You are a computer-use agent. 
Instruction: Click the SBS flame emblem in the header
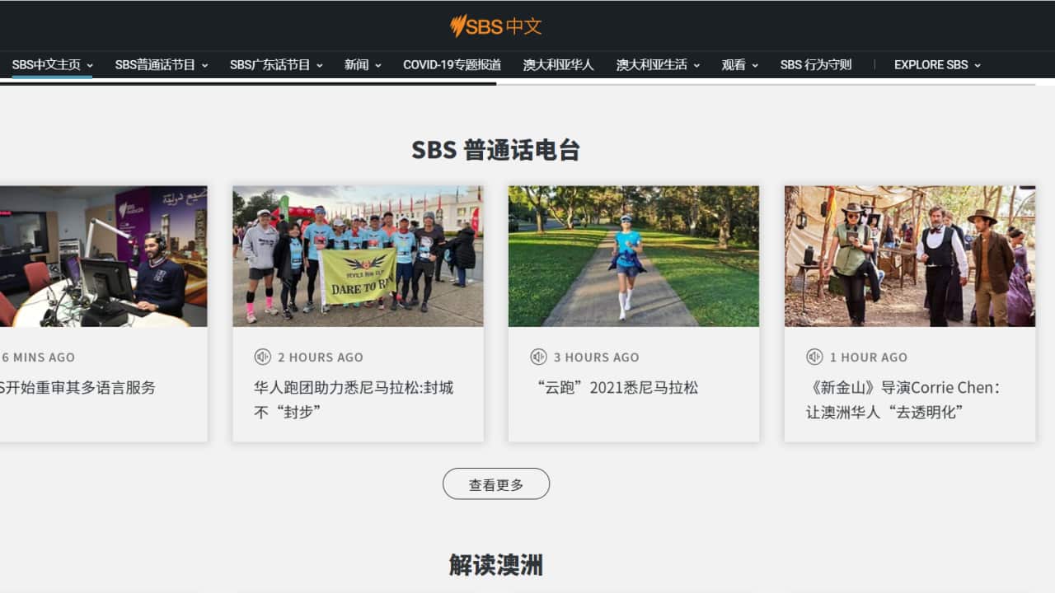457,26
